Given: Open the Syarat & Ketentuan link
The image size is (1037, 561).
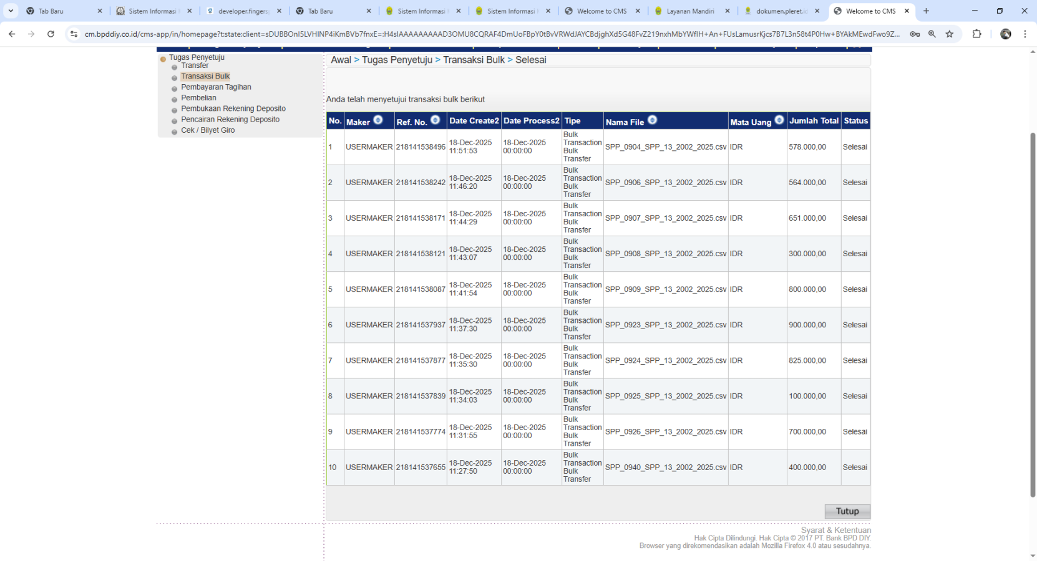Looking at the screenshot, I should click(x=835, y=530).
